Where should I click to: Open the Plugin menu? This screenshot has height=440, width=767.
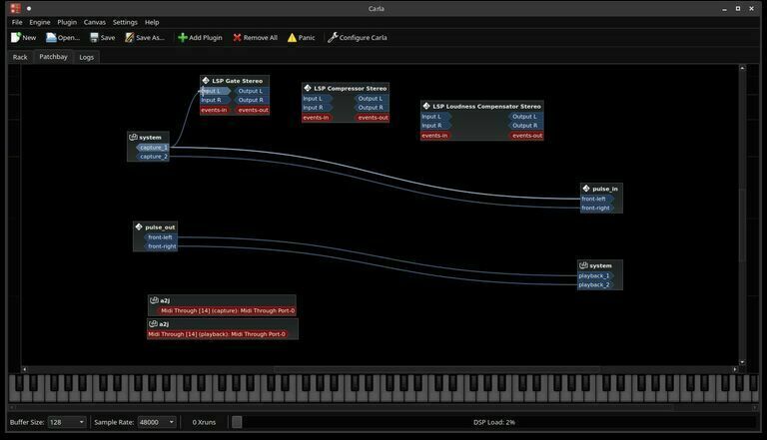click(x=67, y=22)
